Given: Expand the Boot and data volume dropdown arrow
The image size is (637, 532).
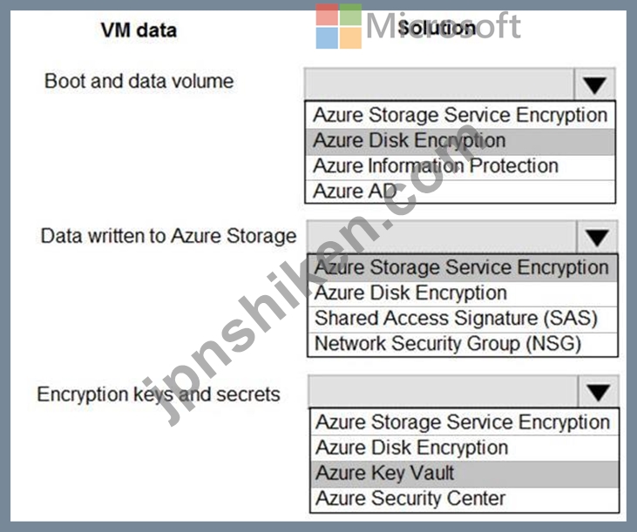Looking at the screenshot, I should coord(595,84).
